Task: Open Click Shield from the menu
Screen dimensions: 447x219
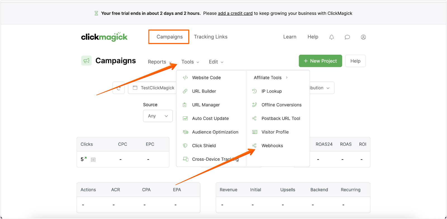Action: [x=204, y=146]
